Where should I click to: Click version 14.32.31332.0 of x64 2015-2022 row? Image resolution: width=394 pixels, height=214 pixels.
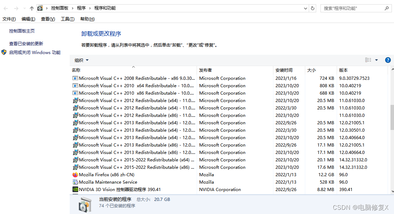[x=353, y=160]
